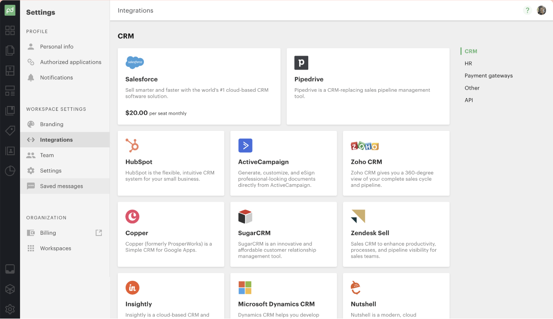Viewport: 553px width, 319px height.
Task: Click the Integrations page title
Action: (136, 10)
